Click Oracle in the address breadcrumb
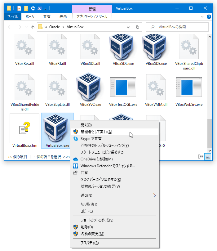 click(55, 27)
